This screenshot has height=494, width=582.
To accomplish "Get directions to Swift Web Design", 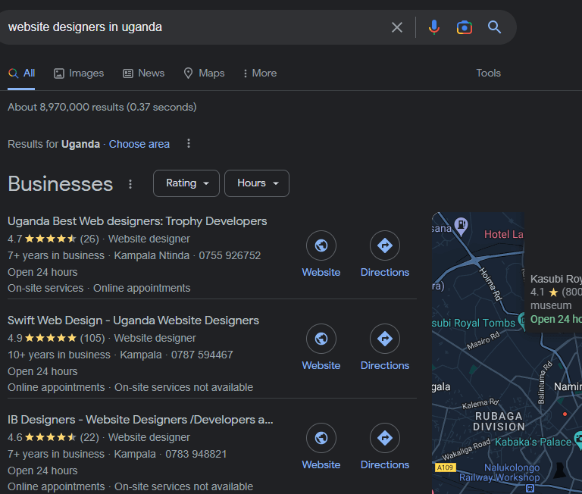I will pyautogui.click(x=385, y=339).
